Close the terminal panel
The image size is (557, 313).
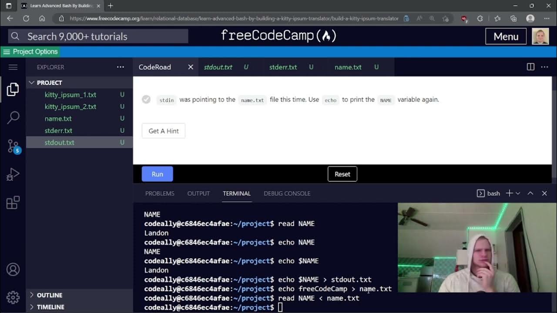tap(544, 193)
